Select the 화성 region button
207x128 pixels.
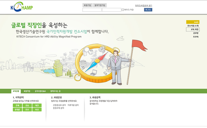coord(37,110)
